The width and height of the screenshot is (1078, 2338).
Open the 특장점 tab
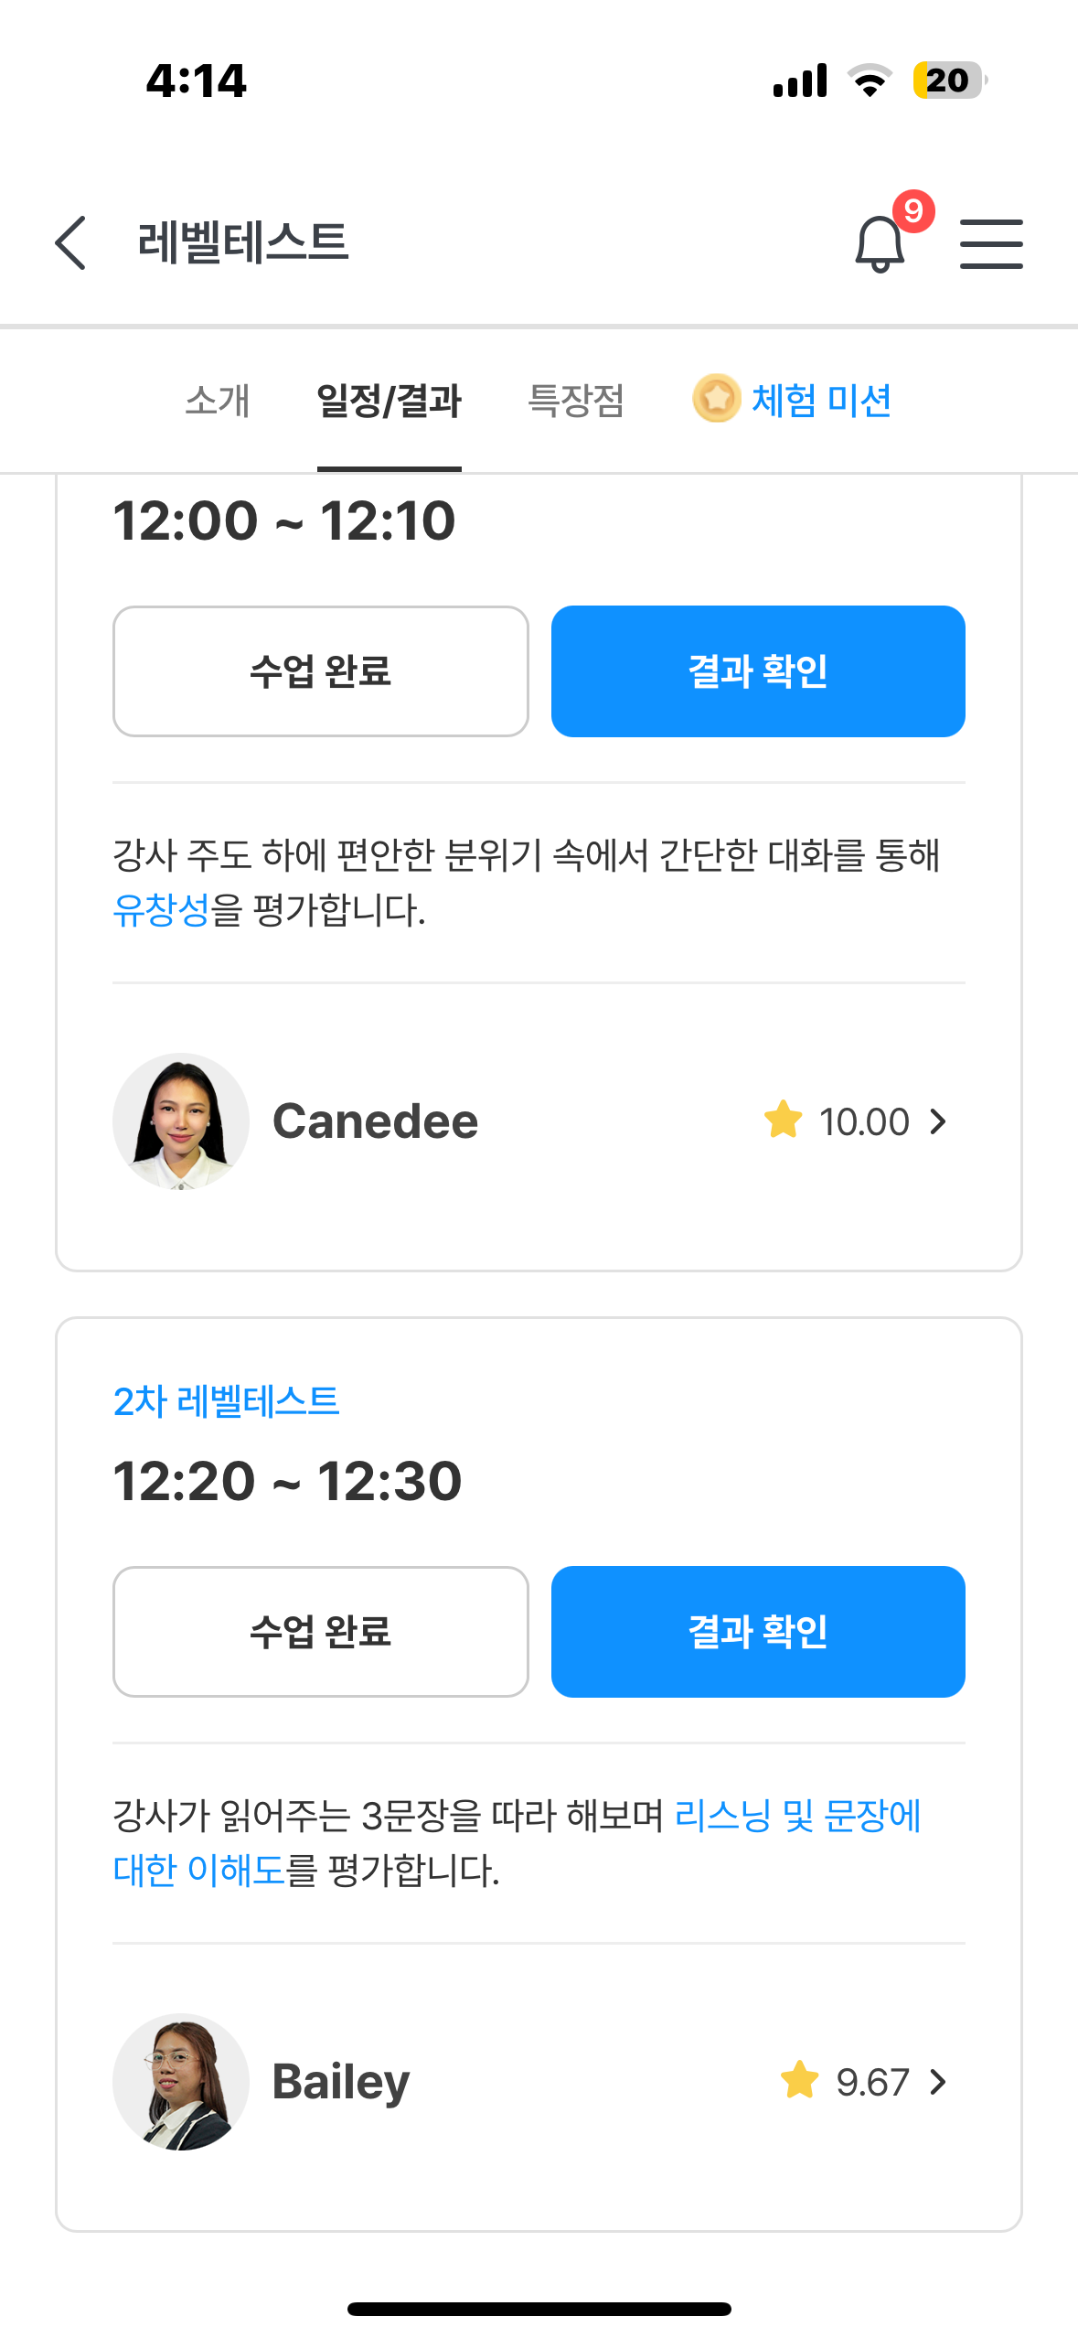tap(576, 401)
